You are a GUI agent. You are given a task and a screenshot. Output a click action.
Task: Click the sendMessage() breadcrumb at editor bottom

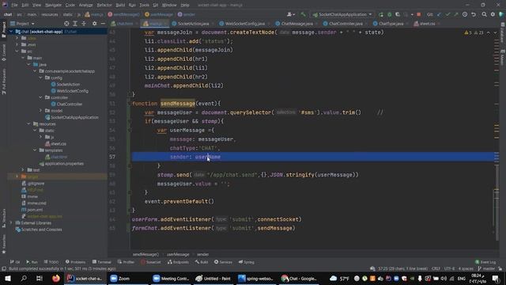click(x=145, y=254)
